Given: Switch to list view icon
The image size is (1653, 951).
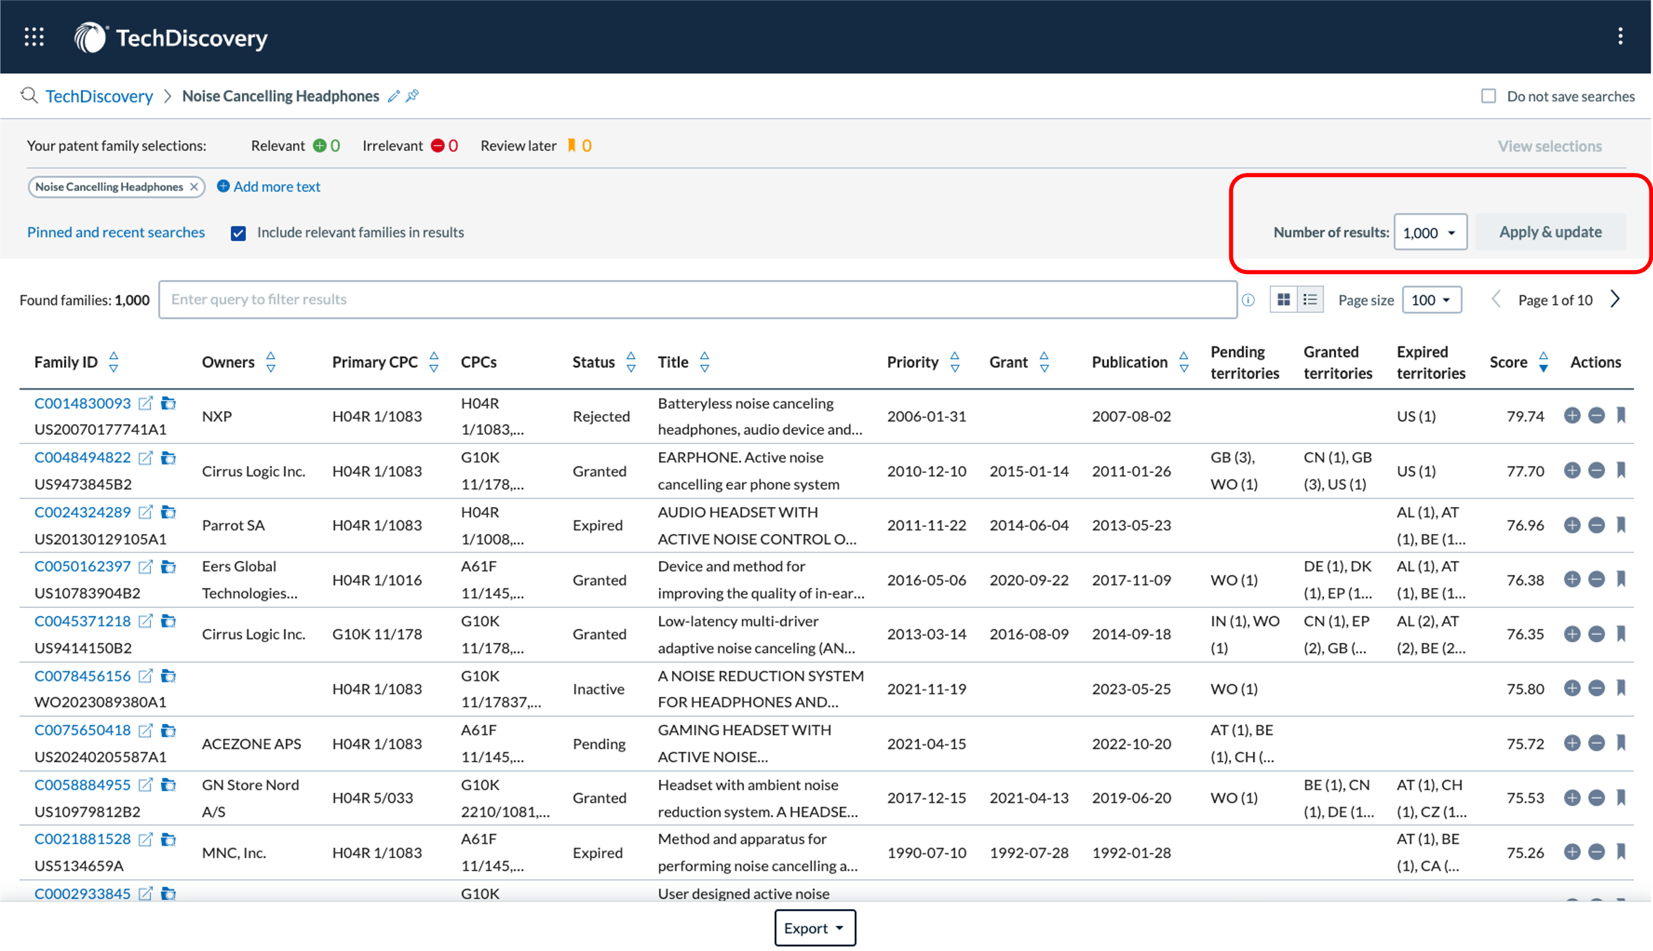Looking at the screenshot, I should pos(1310,299).
